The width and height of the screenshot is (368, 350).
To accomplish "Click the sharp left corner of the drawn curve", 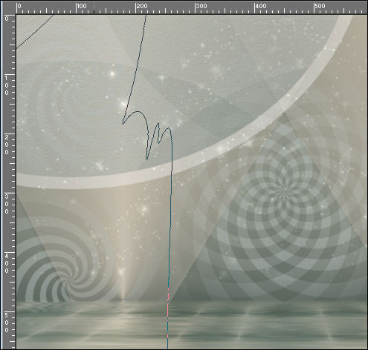I will 123,123.
